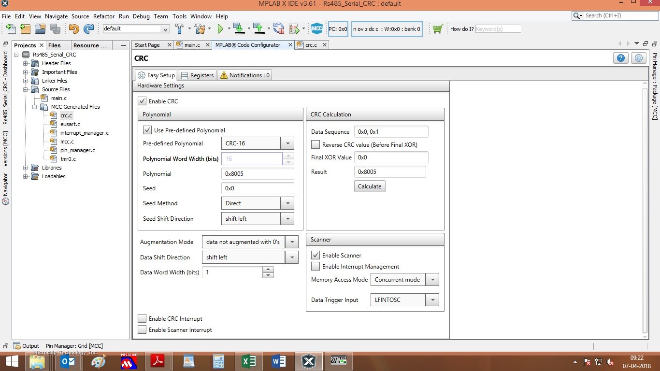660x371 pixels.
Task: Click the Undo toolbar icon
Action: click(73, 29)
